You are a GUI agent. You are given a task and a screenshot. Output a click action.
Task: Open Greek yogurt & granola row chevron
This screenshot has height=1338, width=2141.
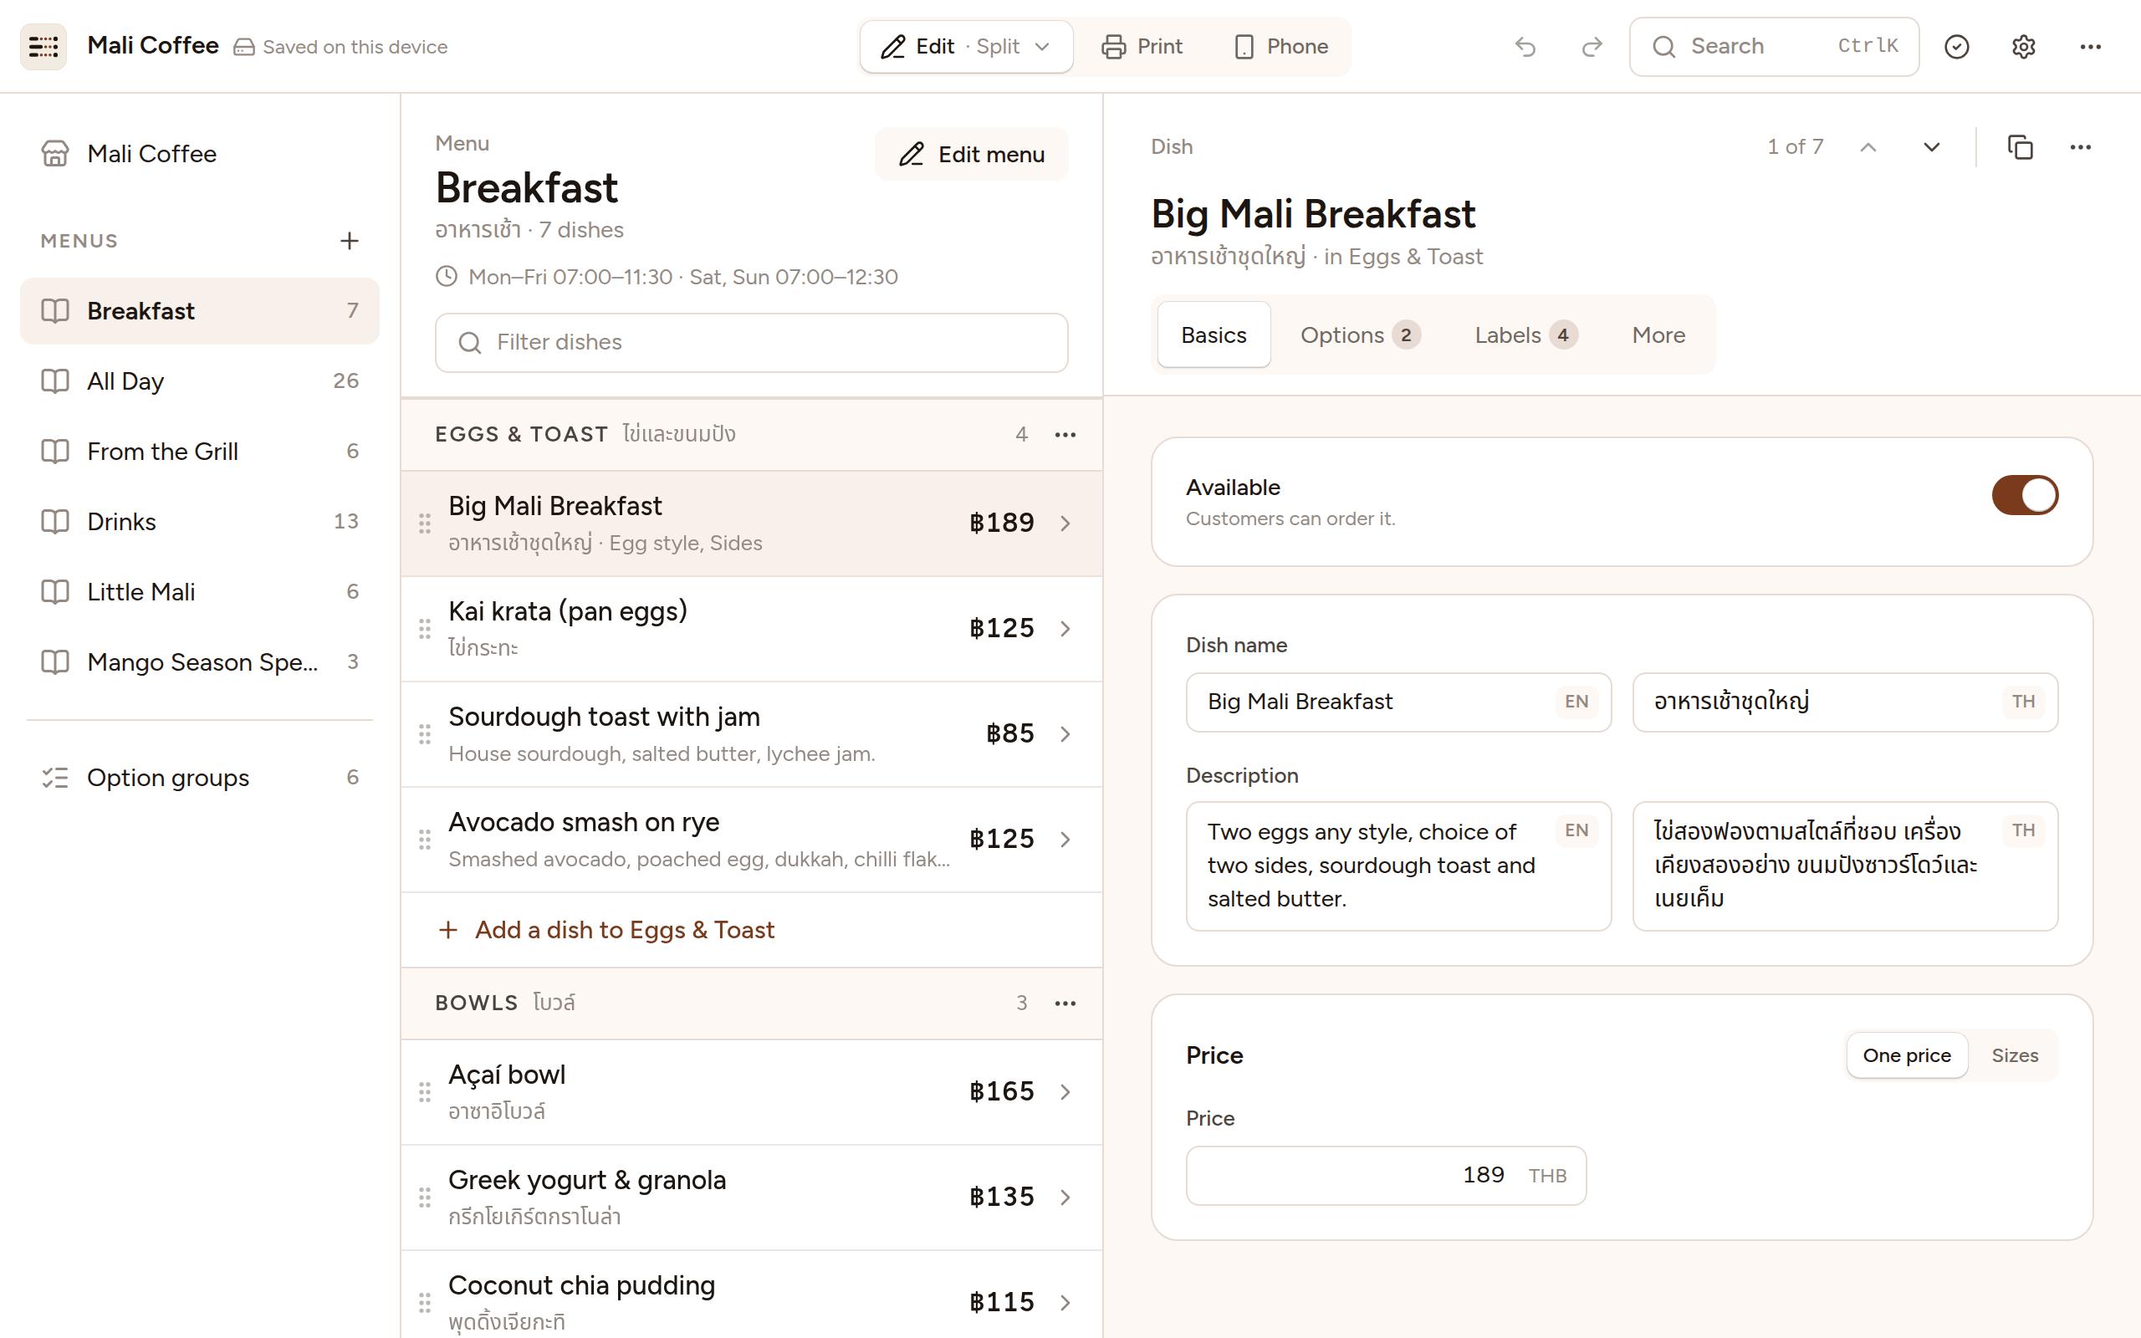(x=1065, y=1198)
